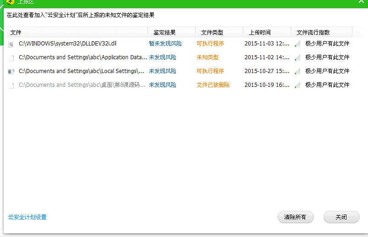Open 未发现风险 result for Application Data file
368x237 pixels.
[162, 57]
